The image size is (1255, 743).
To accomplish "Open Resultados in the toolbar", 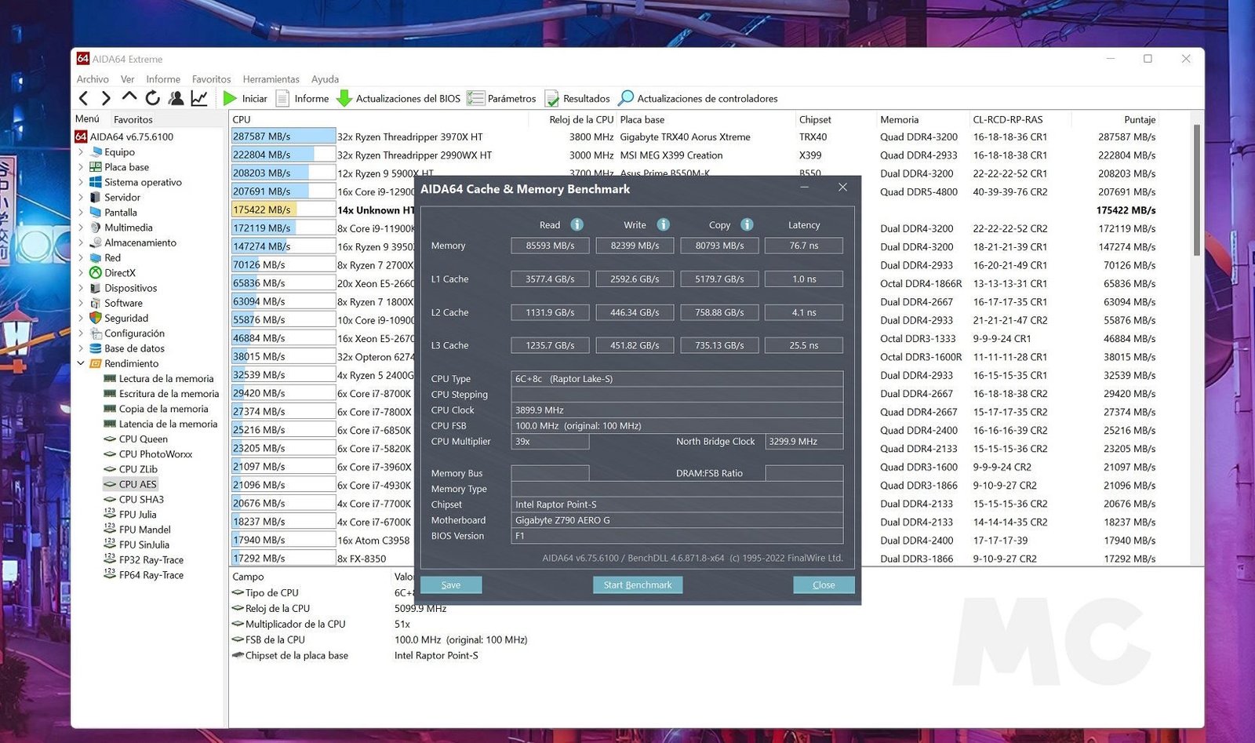I will pos(577,98).
